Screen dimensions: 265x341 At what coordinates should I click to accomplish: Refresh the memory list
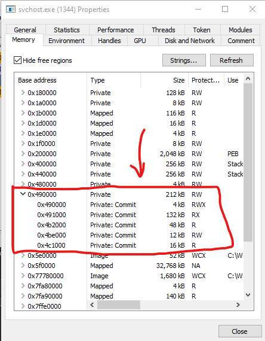[232, 60]
